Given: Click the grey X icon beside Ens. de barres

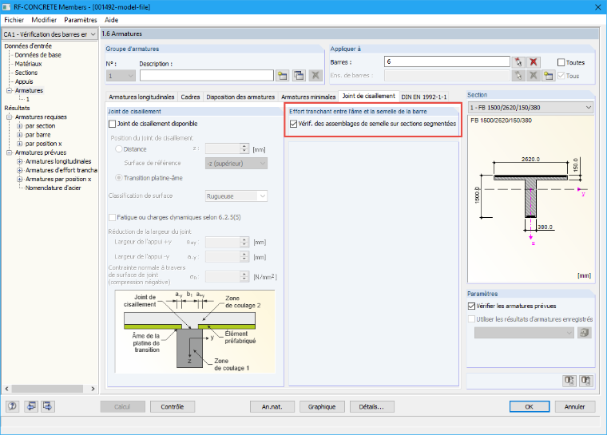Looking at the screenshot, I should click(534, 76).
